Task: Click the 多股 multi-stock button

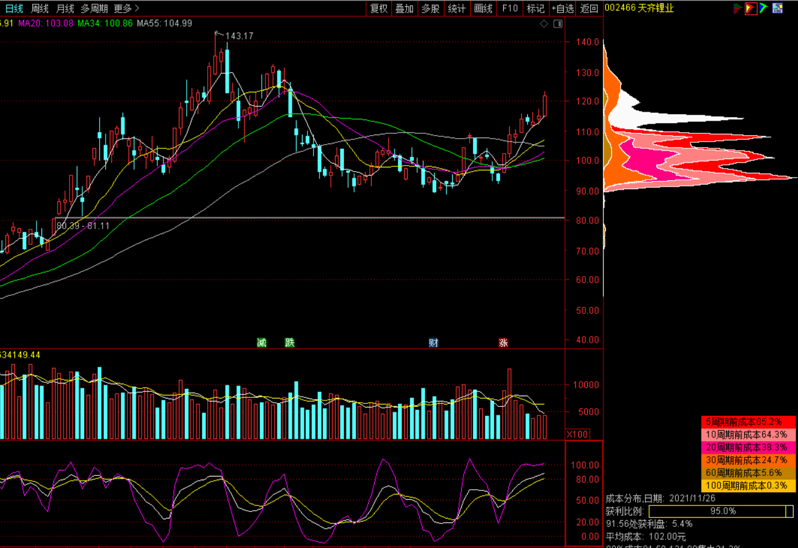Action: pos(431,8)
